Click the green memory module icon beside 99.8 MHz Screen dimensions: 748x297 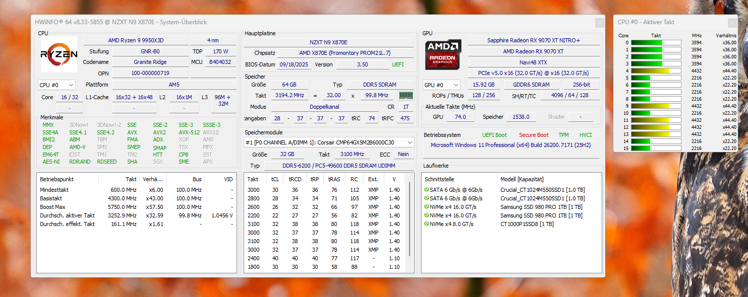pos(406,95)
